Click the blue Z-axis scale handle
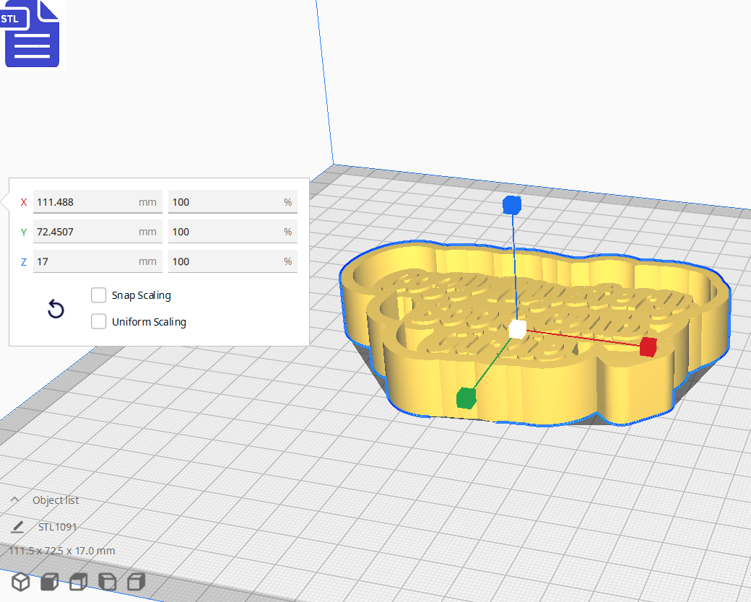This screenshot has height=602, width=751. coord(512,205)
